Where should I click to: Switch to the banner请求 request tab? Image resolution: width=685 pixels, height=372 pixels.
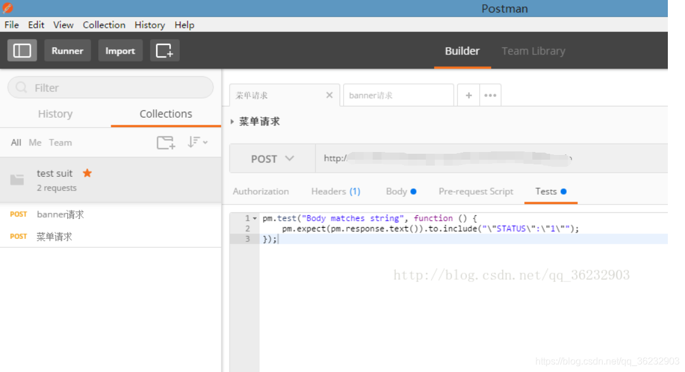click(x=399, y=95)
